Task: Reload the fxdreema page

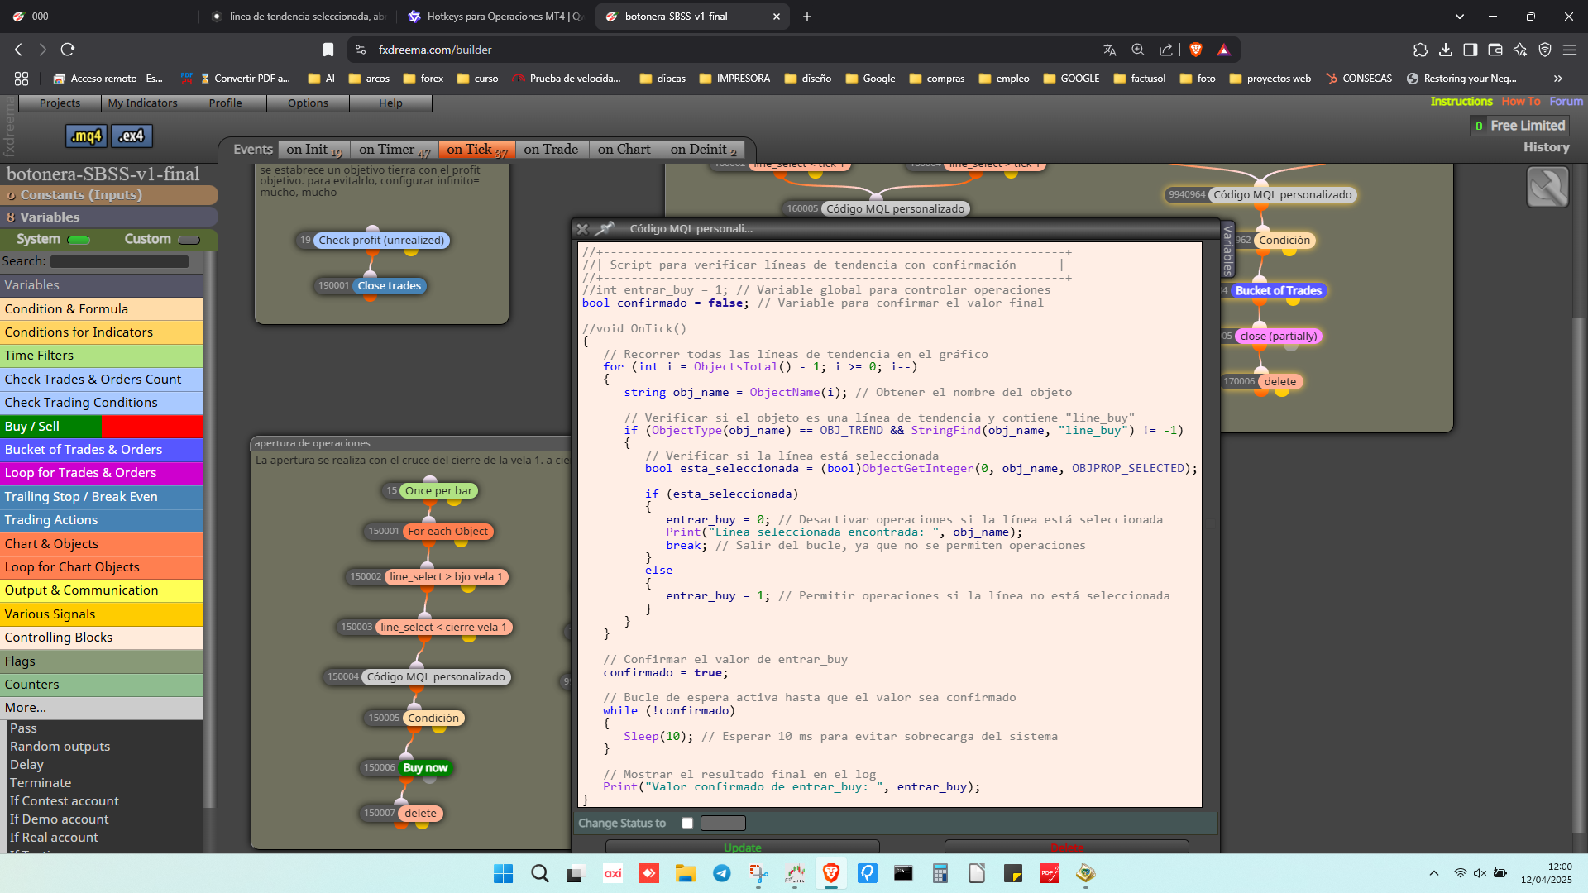Action: tap(68, 50)
